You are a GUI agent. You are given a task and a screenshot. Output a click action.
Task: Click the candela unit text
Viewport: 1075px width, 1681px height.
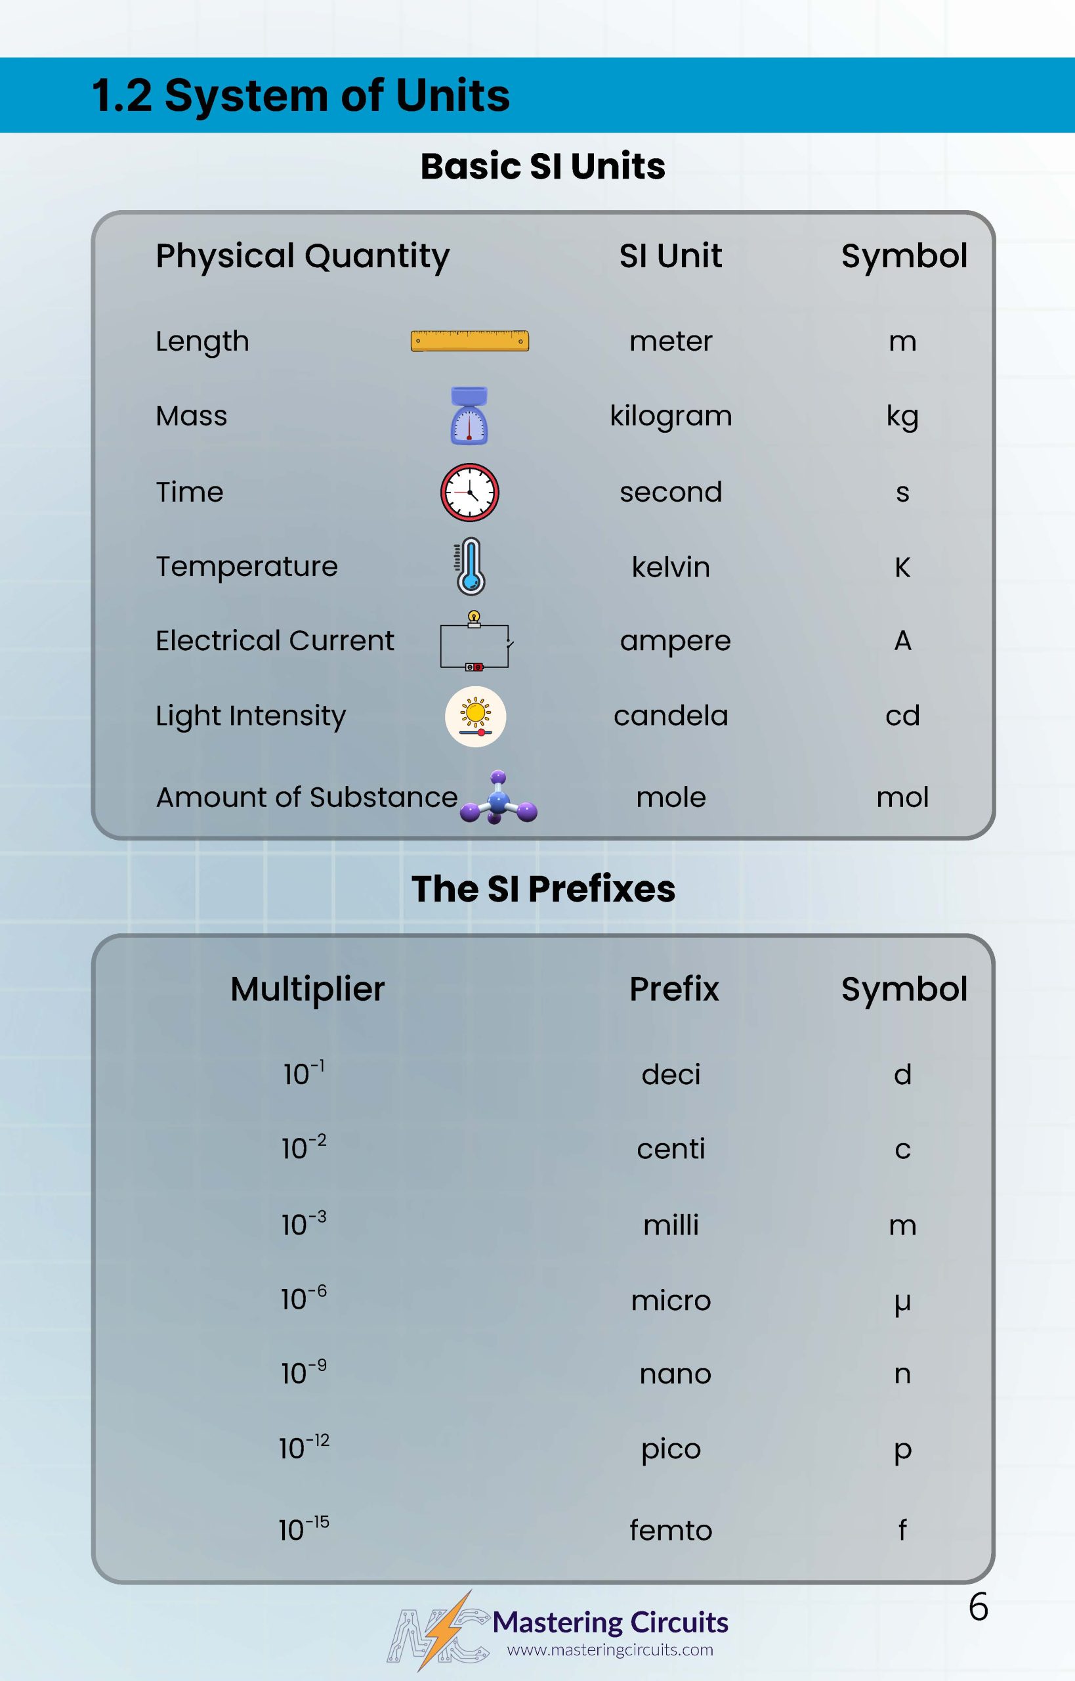pyautogui.click(x=671, y=716)
